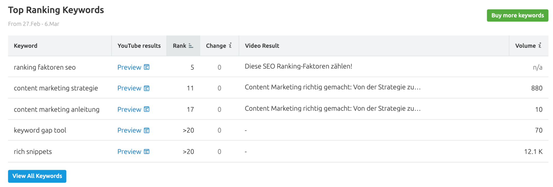
Task: Click volume 10 for content marketing anleitung
Action: 539,109
